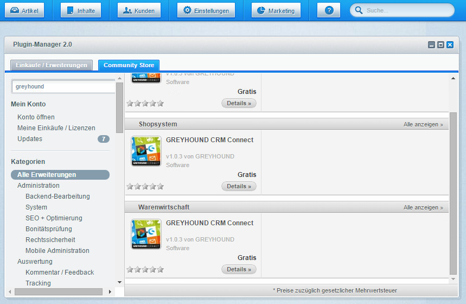
Task: Switch to Einkäufe / Erweiterungen tab
Action: 52,65
